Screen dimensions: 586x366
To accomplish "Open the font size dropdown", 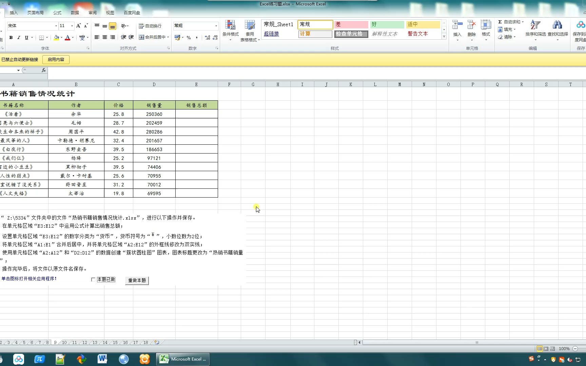I will tap(71, 26).
